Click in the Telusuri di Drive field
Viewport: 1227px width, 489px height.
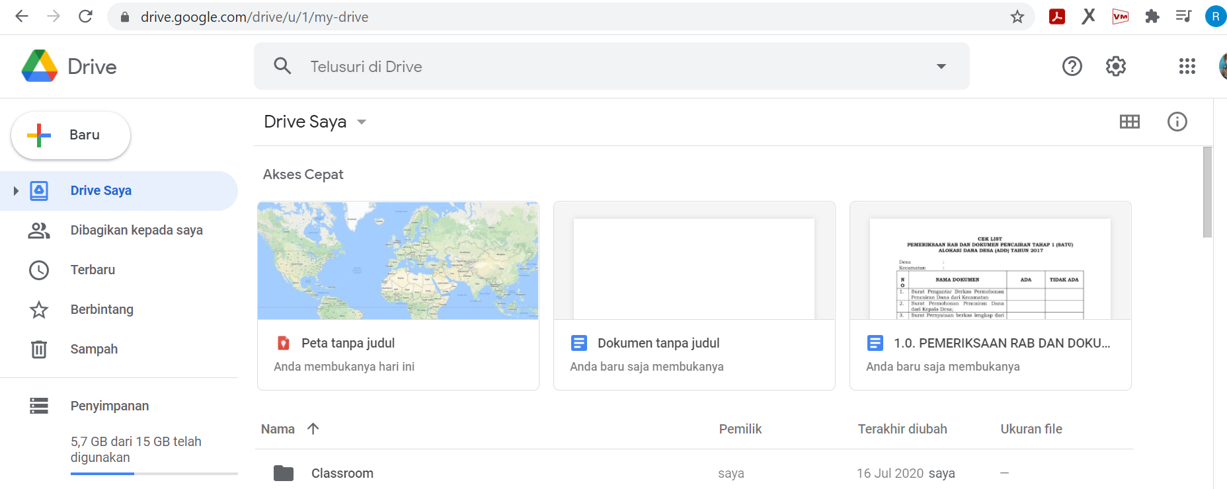click(x=612, y=66)
